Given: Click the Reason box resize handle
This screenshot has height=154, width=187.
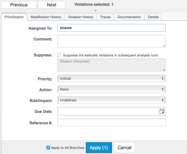Looking at the screenshot, I should coord(164,70).
